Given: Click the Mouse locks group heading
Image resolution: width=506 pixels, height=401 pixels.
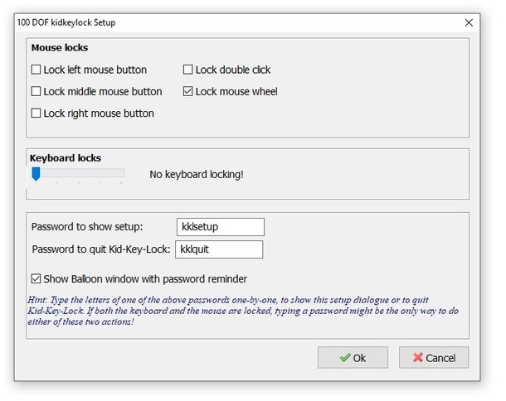Looking at the screenshot, I should 60,48.
